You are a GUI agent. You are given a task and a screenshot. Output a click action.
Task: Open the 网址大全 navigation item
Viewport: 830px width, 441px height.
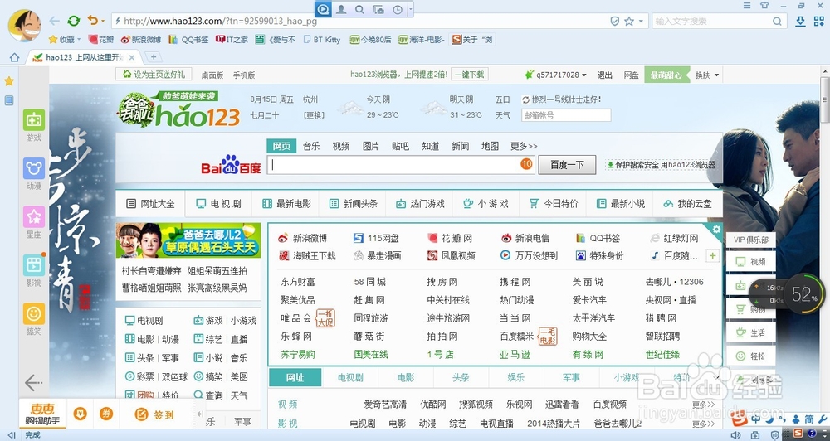[x=150, y=204]
